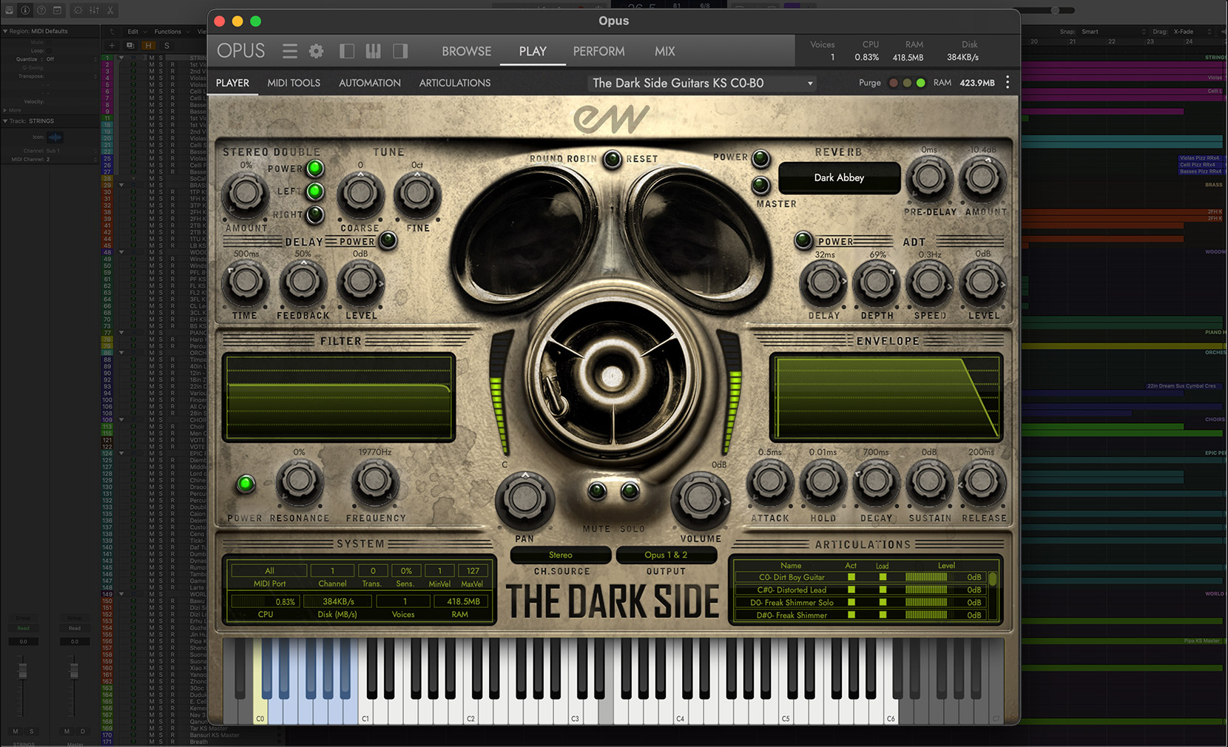Click the Quick Help question mark icon

point(41,10)
